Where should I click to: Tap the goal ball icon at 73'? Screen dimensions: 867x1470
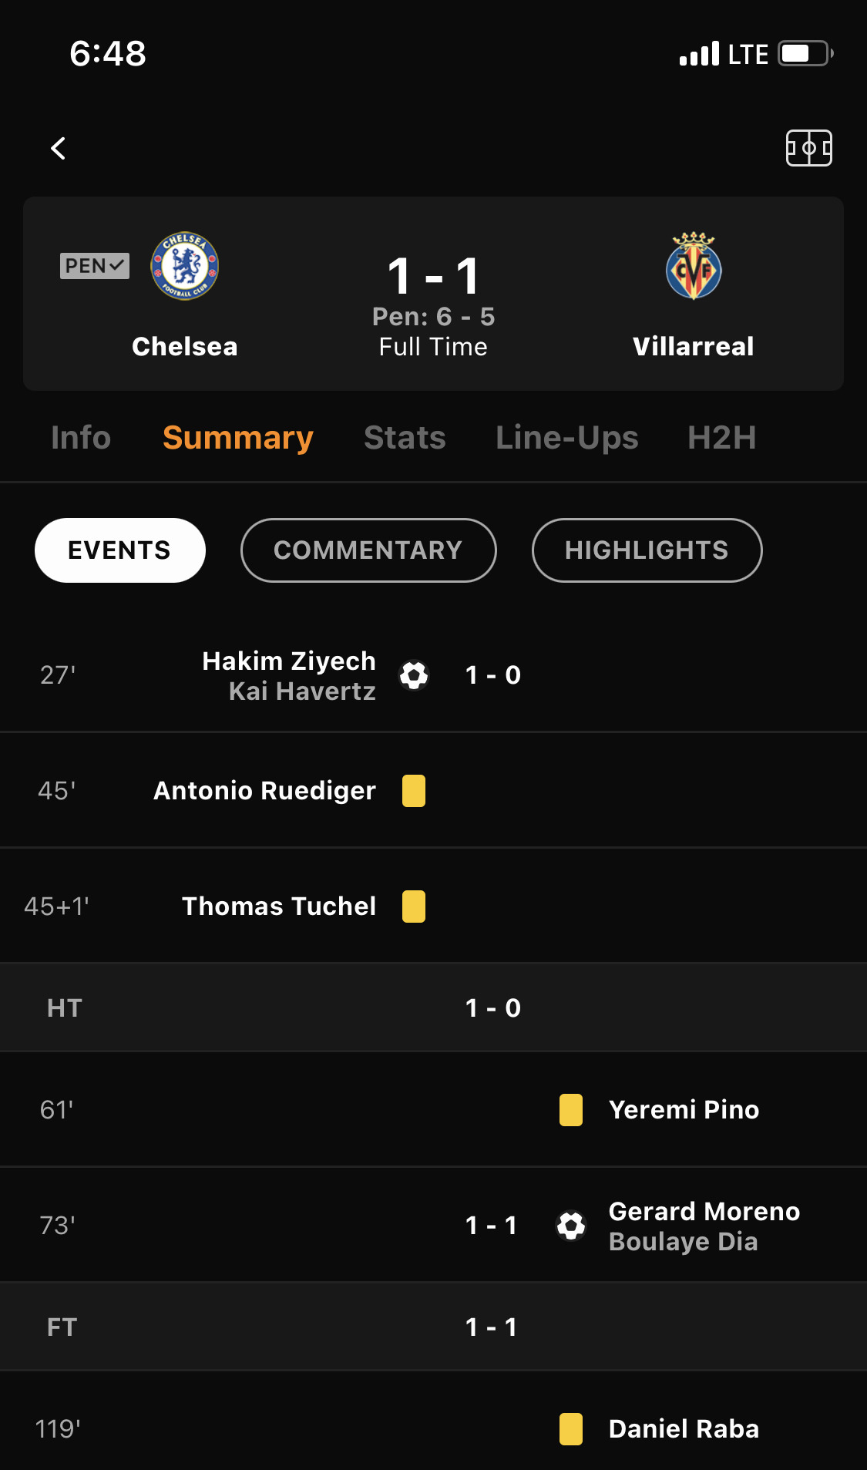coord(571,1226)
